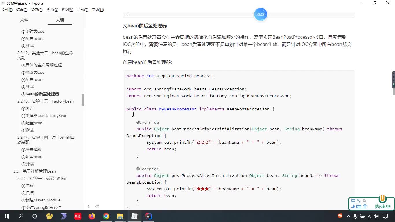
Task: Click text 创建bean的后置处理器：
Action: [147, 62]
